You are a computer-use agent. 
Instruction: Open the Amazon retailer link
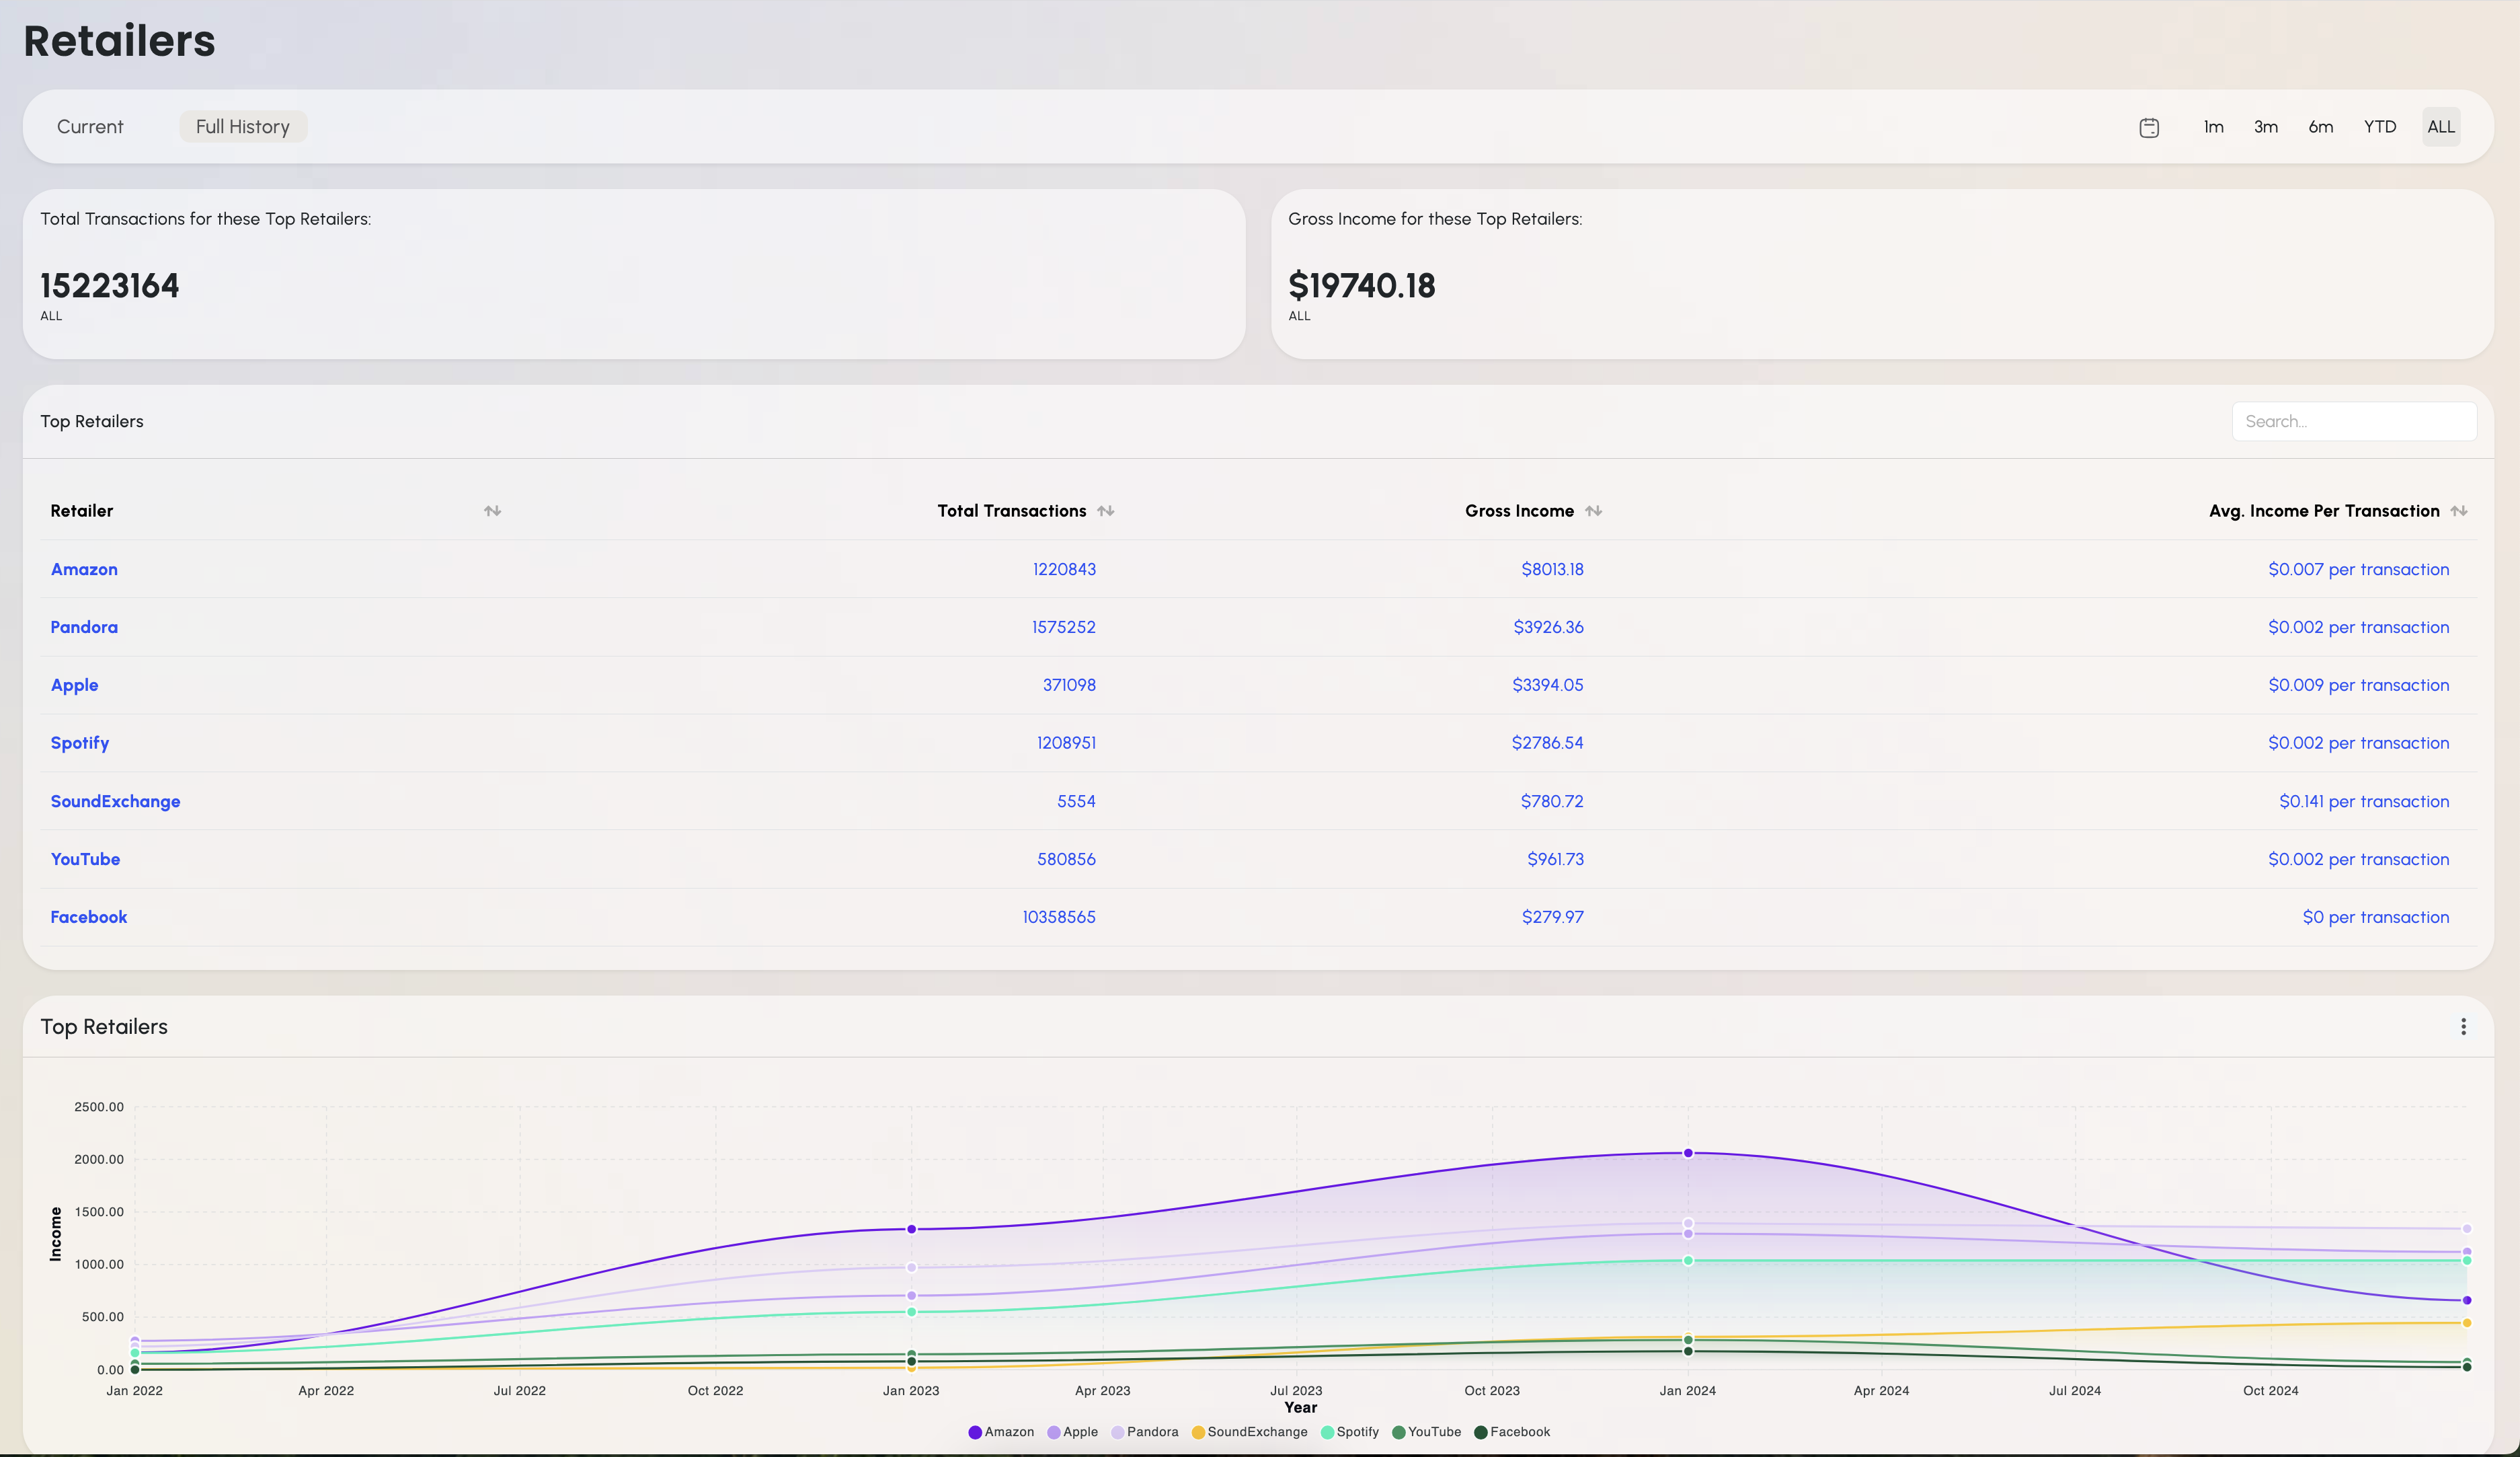(x=84, y=569)
